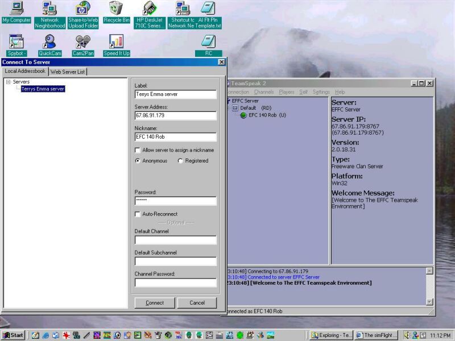
Task: Open the Self menu in TeamSpeak
Action: (x=303, y=92)
